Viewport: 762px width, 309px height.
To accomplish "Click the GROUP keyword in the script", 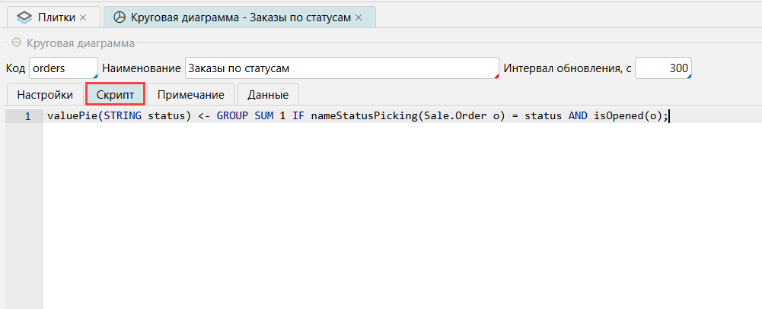I will click(x=233, y=116).
